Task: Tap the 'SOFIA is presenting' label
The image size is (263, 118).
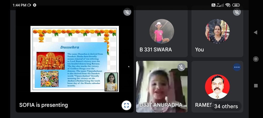Action: pyautogui.click(x=44, y=105)
